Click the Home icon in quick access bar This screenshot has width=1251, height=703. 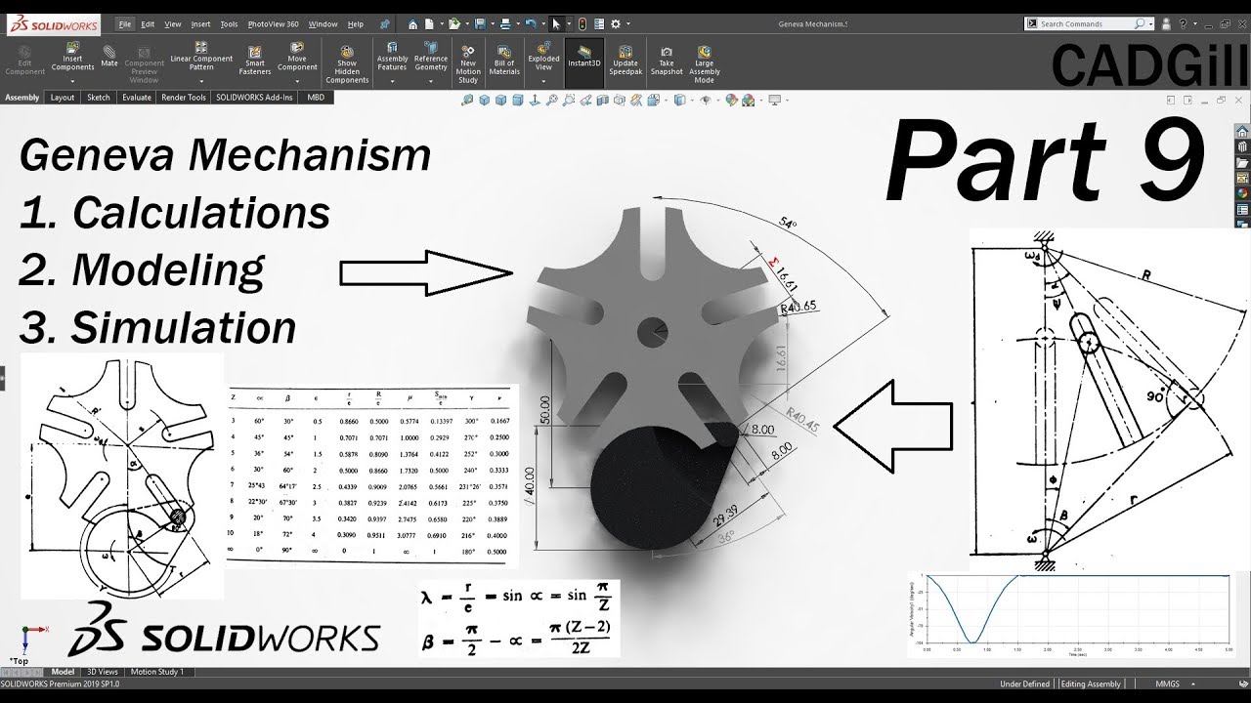point(413,23)
